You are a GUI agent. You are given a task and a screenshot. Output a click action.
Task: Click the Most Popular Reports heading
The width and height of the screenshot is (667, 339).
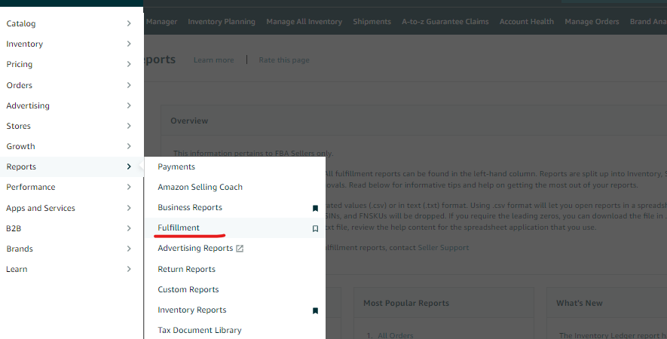(x=406, y=304)
